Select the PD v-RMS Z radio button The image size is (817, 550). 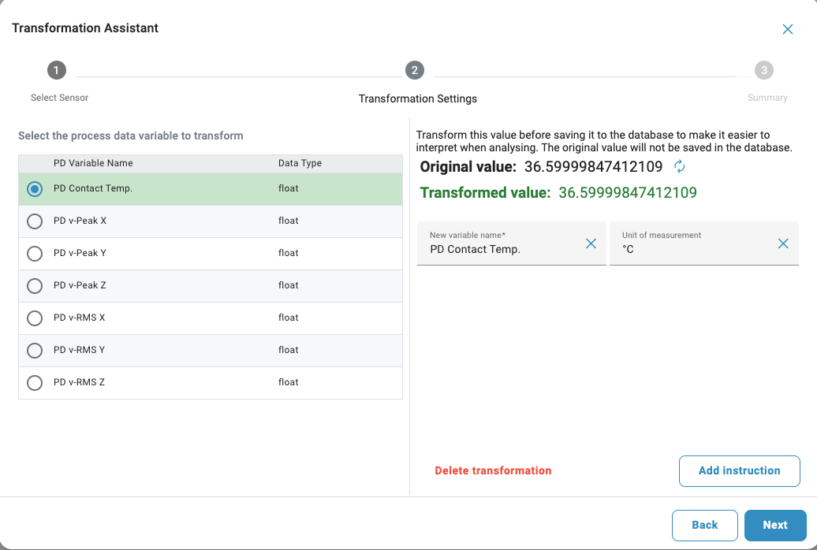click(x=35, y=383)
